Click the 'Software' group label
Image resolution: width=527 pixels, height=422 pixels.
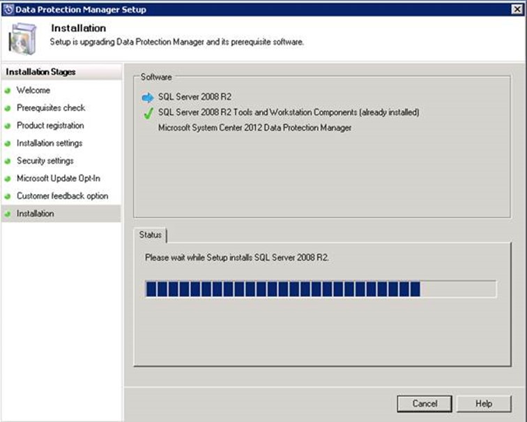click(x=156, y=77)
